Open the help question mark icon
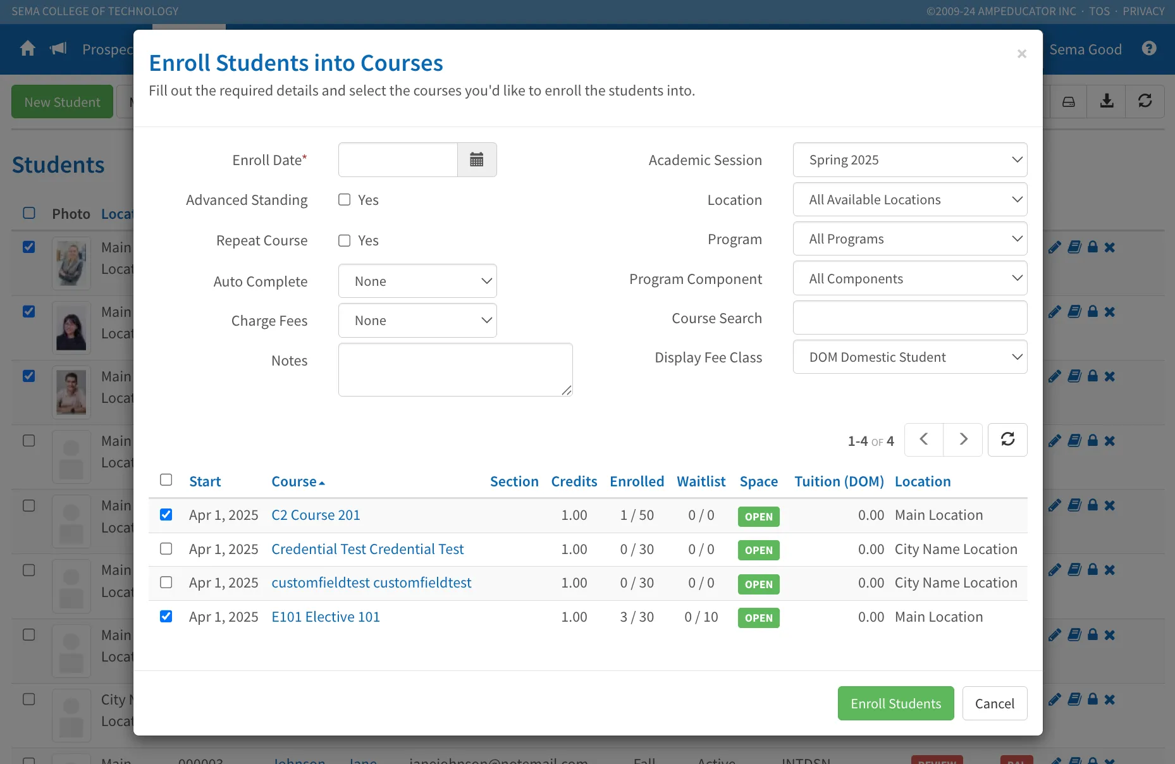 pyautogui.click(x=1149, y=49)
